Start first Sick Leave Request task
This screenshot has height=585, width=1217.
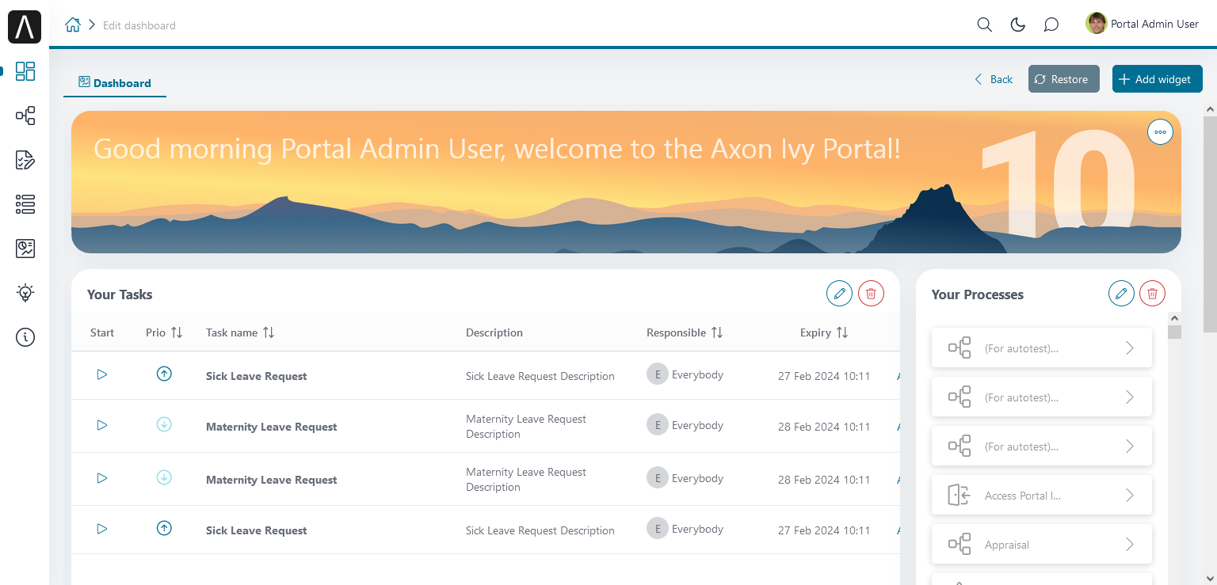pyautogui.click(x=102, y=374)
